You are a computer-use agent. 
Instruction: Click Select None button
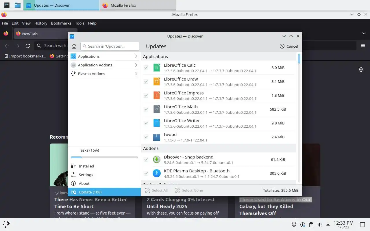click(189, 190)
